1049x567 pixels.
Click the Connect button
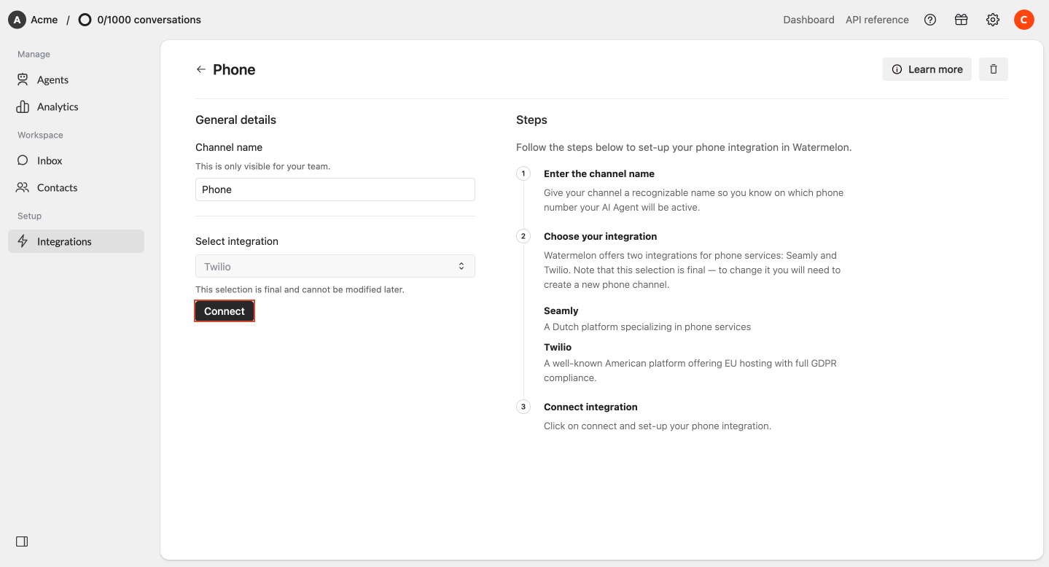pyautogui.click(x=225, y=311)
